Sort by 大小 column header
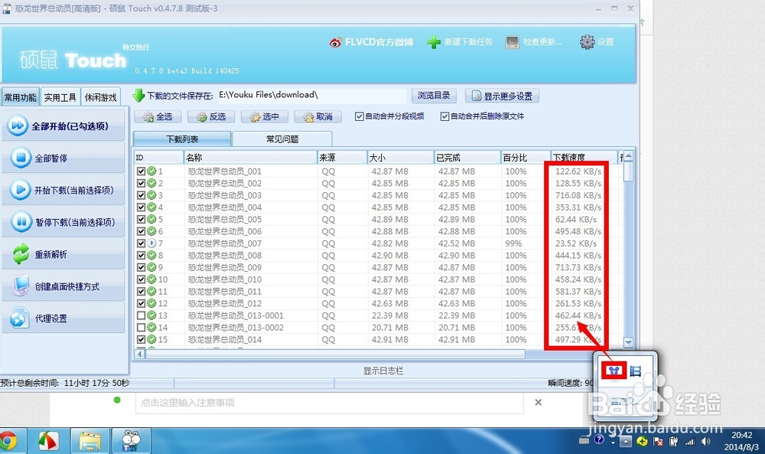The width and height of the screenshot is (765, 454). pos(400,157)
